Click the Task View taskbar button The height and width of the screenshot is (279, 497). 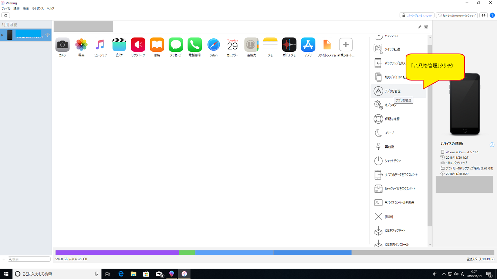pyautogui.click(x=108, y=274)
